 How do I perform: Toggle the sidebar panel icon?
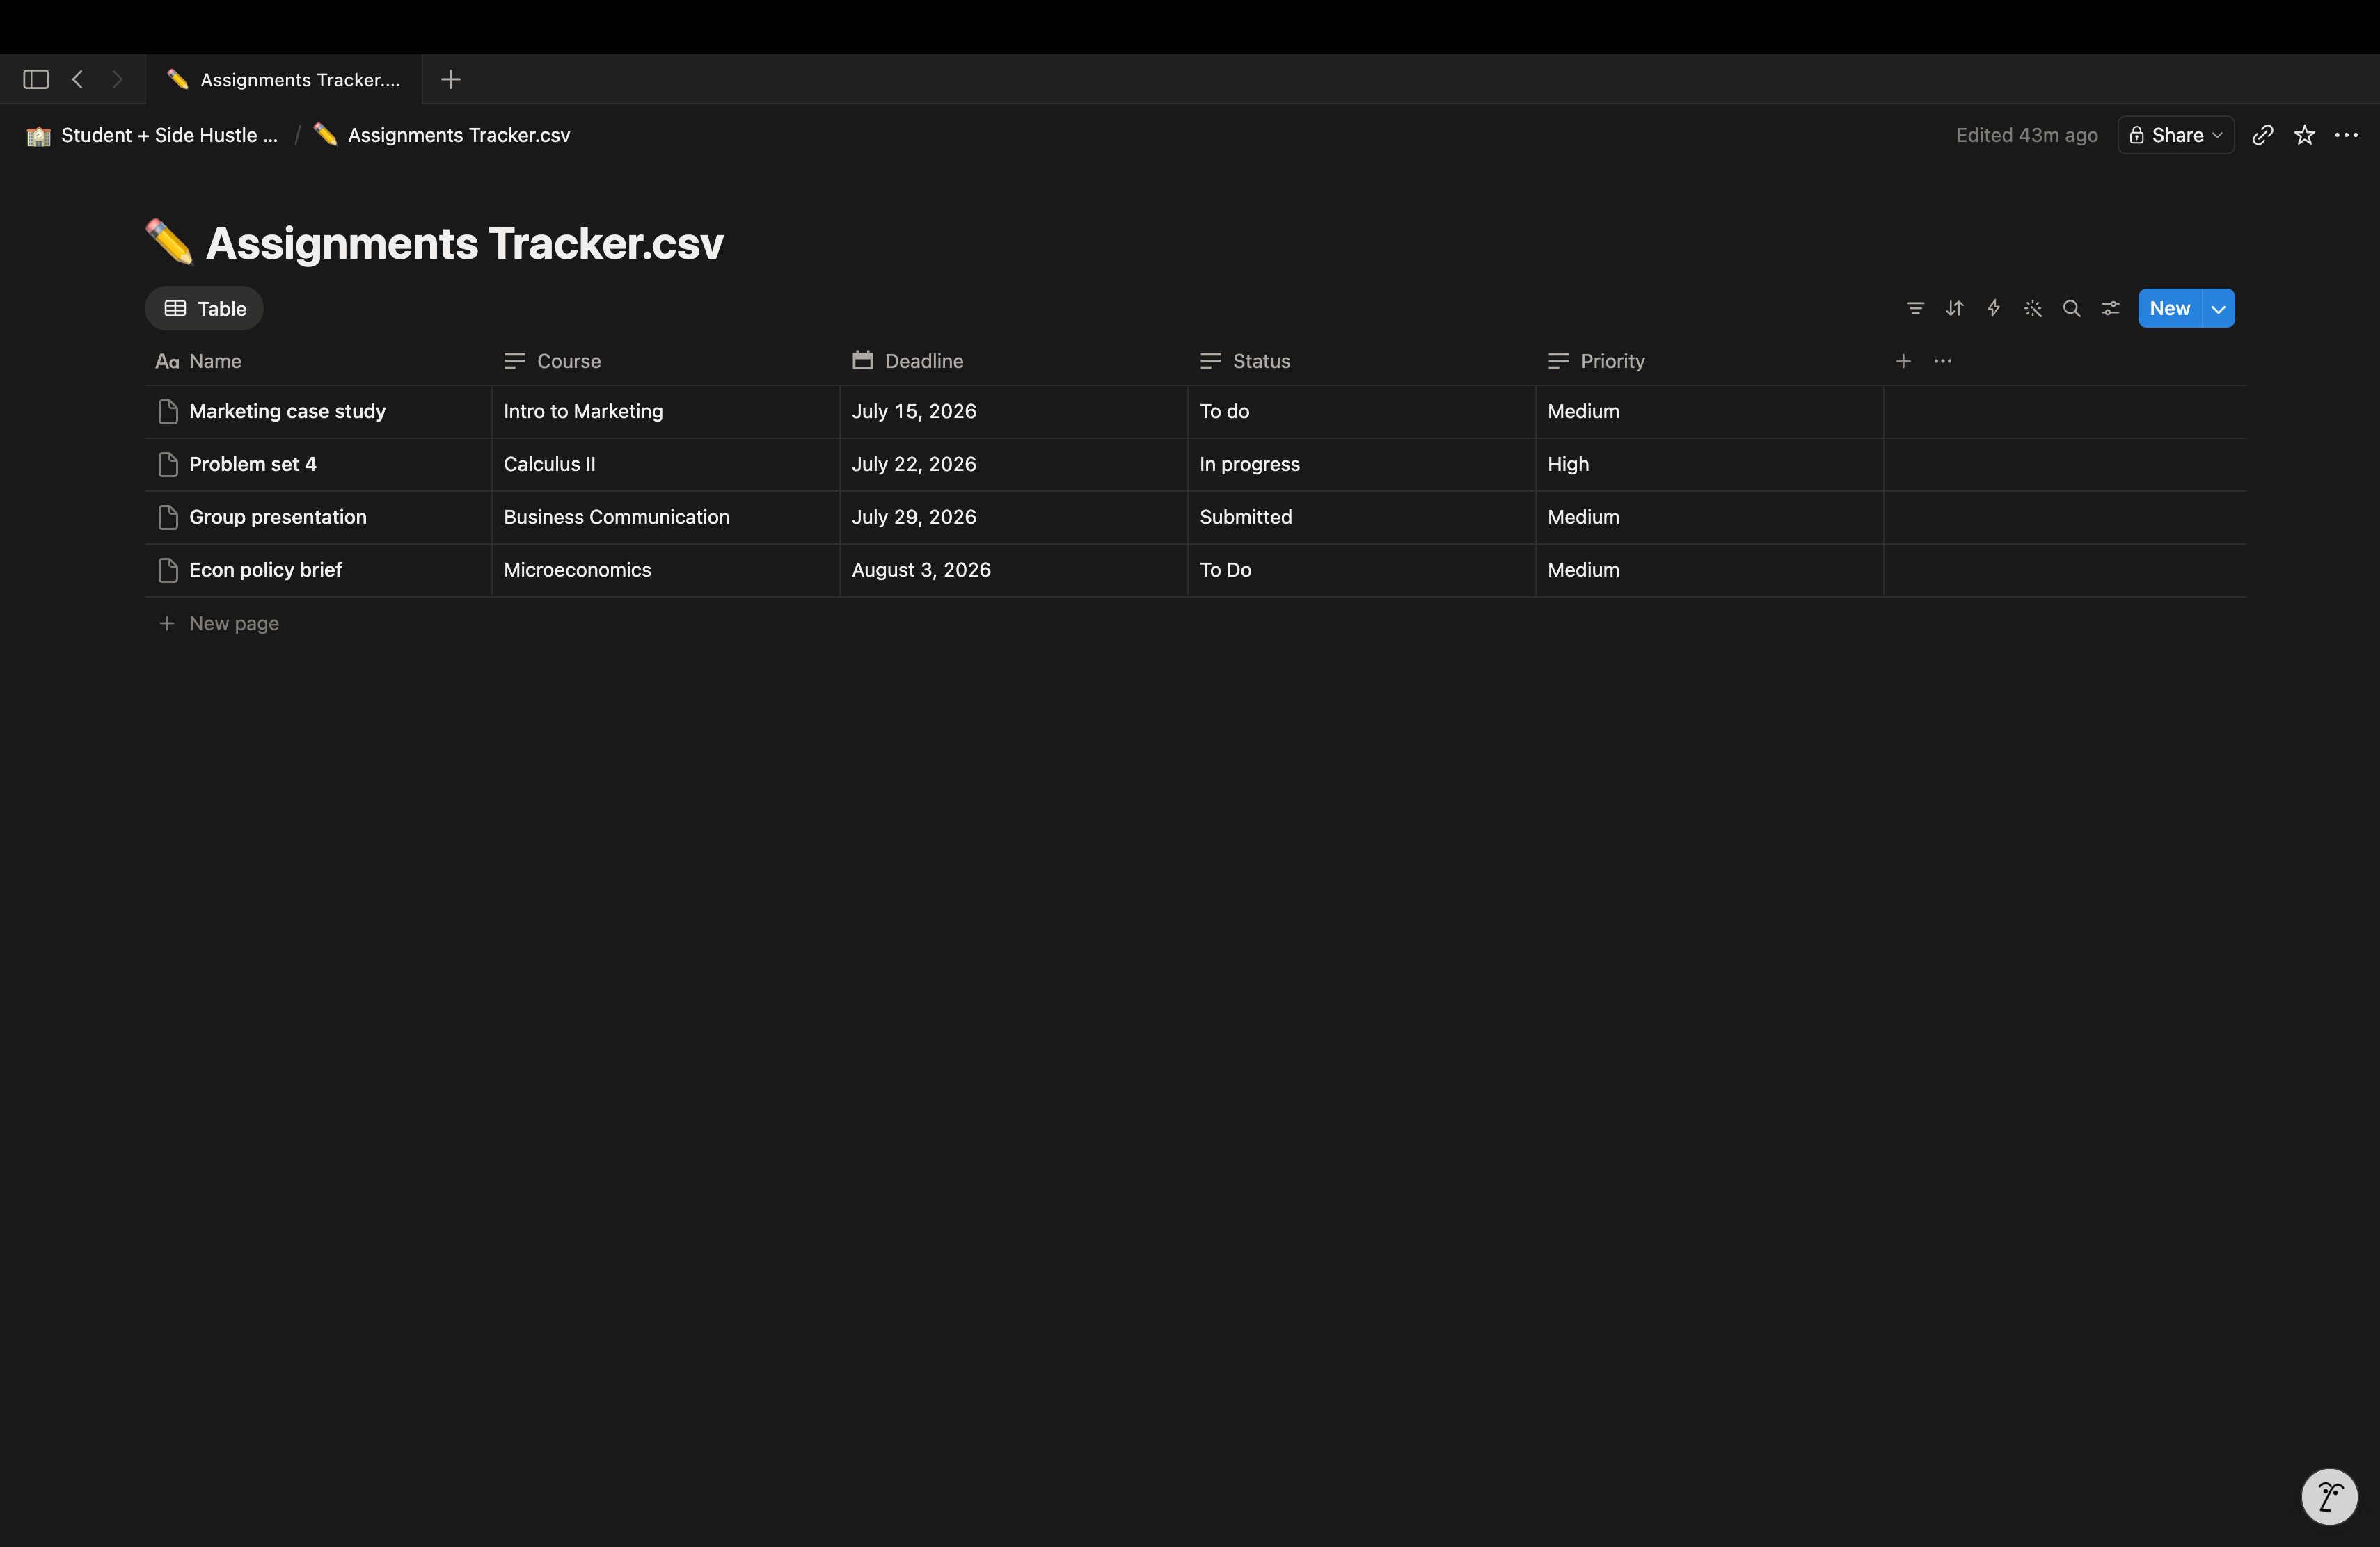point(36,79)
